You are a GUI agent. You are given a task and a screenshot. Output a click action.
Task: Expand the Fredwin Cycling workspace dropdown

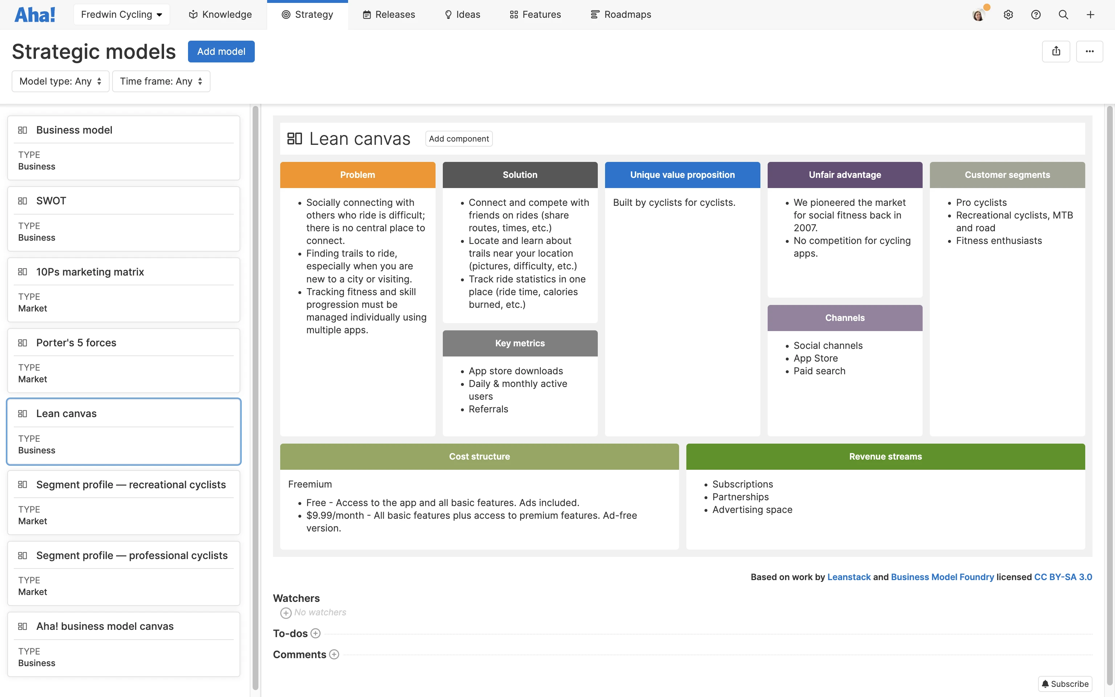pyautogui.click(x=122, y=15)
